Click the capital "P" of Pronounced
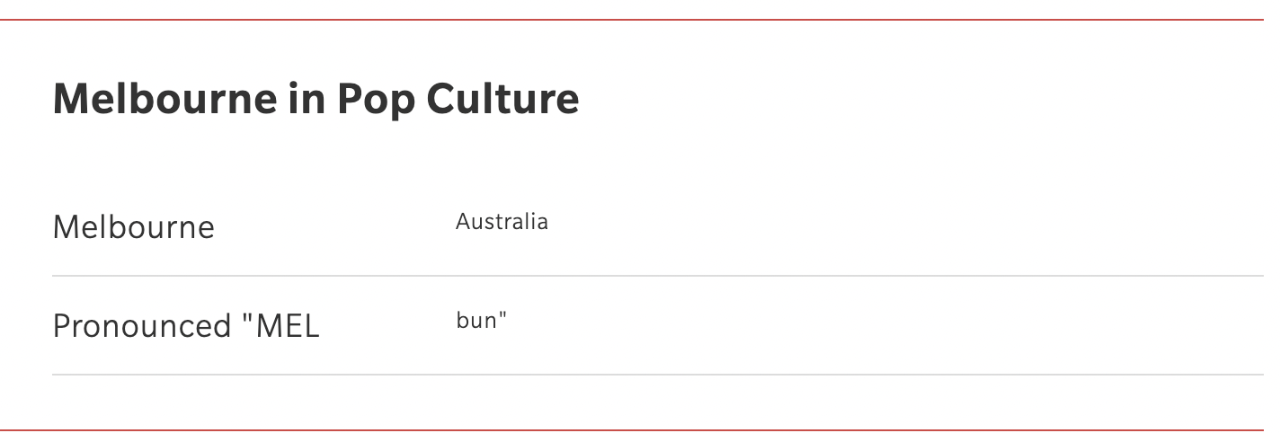1280x433 pixels. click(61, 326)
